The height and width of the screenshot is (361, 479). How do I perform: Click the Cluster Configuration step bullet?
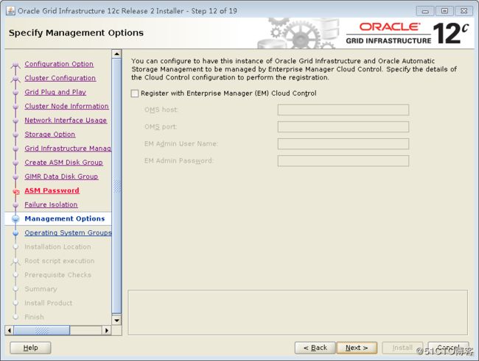[15, 79]
